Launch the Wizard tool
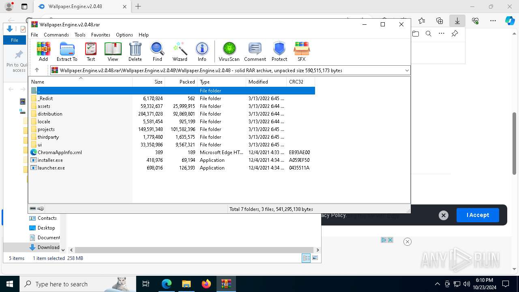The height and width of the screenshot is (292, 519). pos(180,52)
